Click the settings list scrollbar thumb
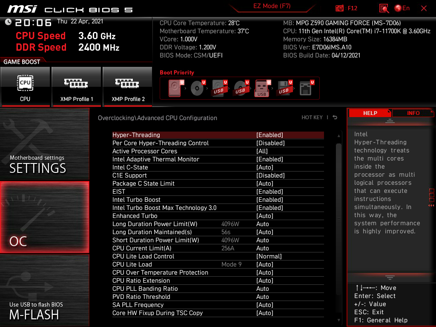The height and width of the screenshot is (327, 436). point(338,219)
